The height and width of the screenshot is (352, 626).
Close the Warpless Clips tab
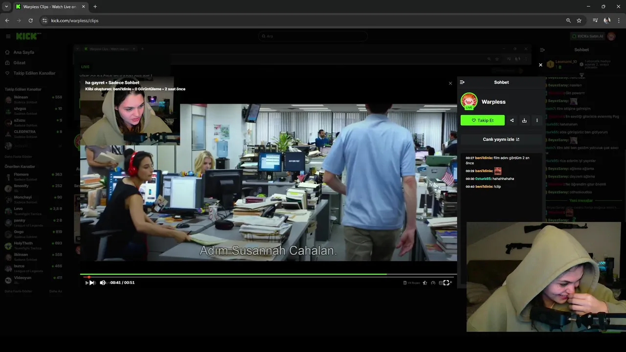pyautogui.click(x=83, y=7)
